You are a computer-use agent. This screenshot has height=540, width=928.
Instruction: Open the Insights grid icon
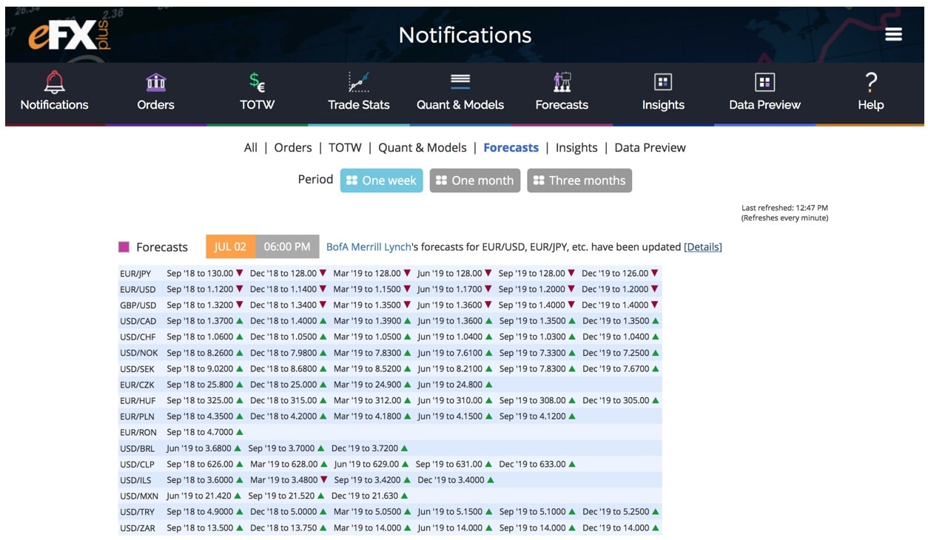663,82
